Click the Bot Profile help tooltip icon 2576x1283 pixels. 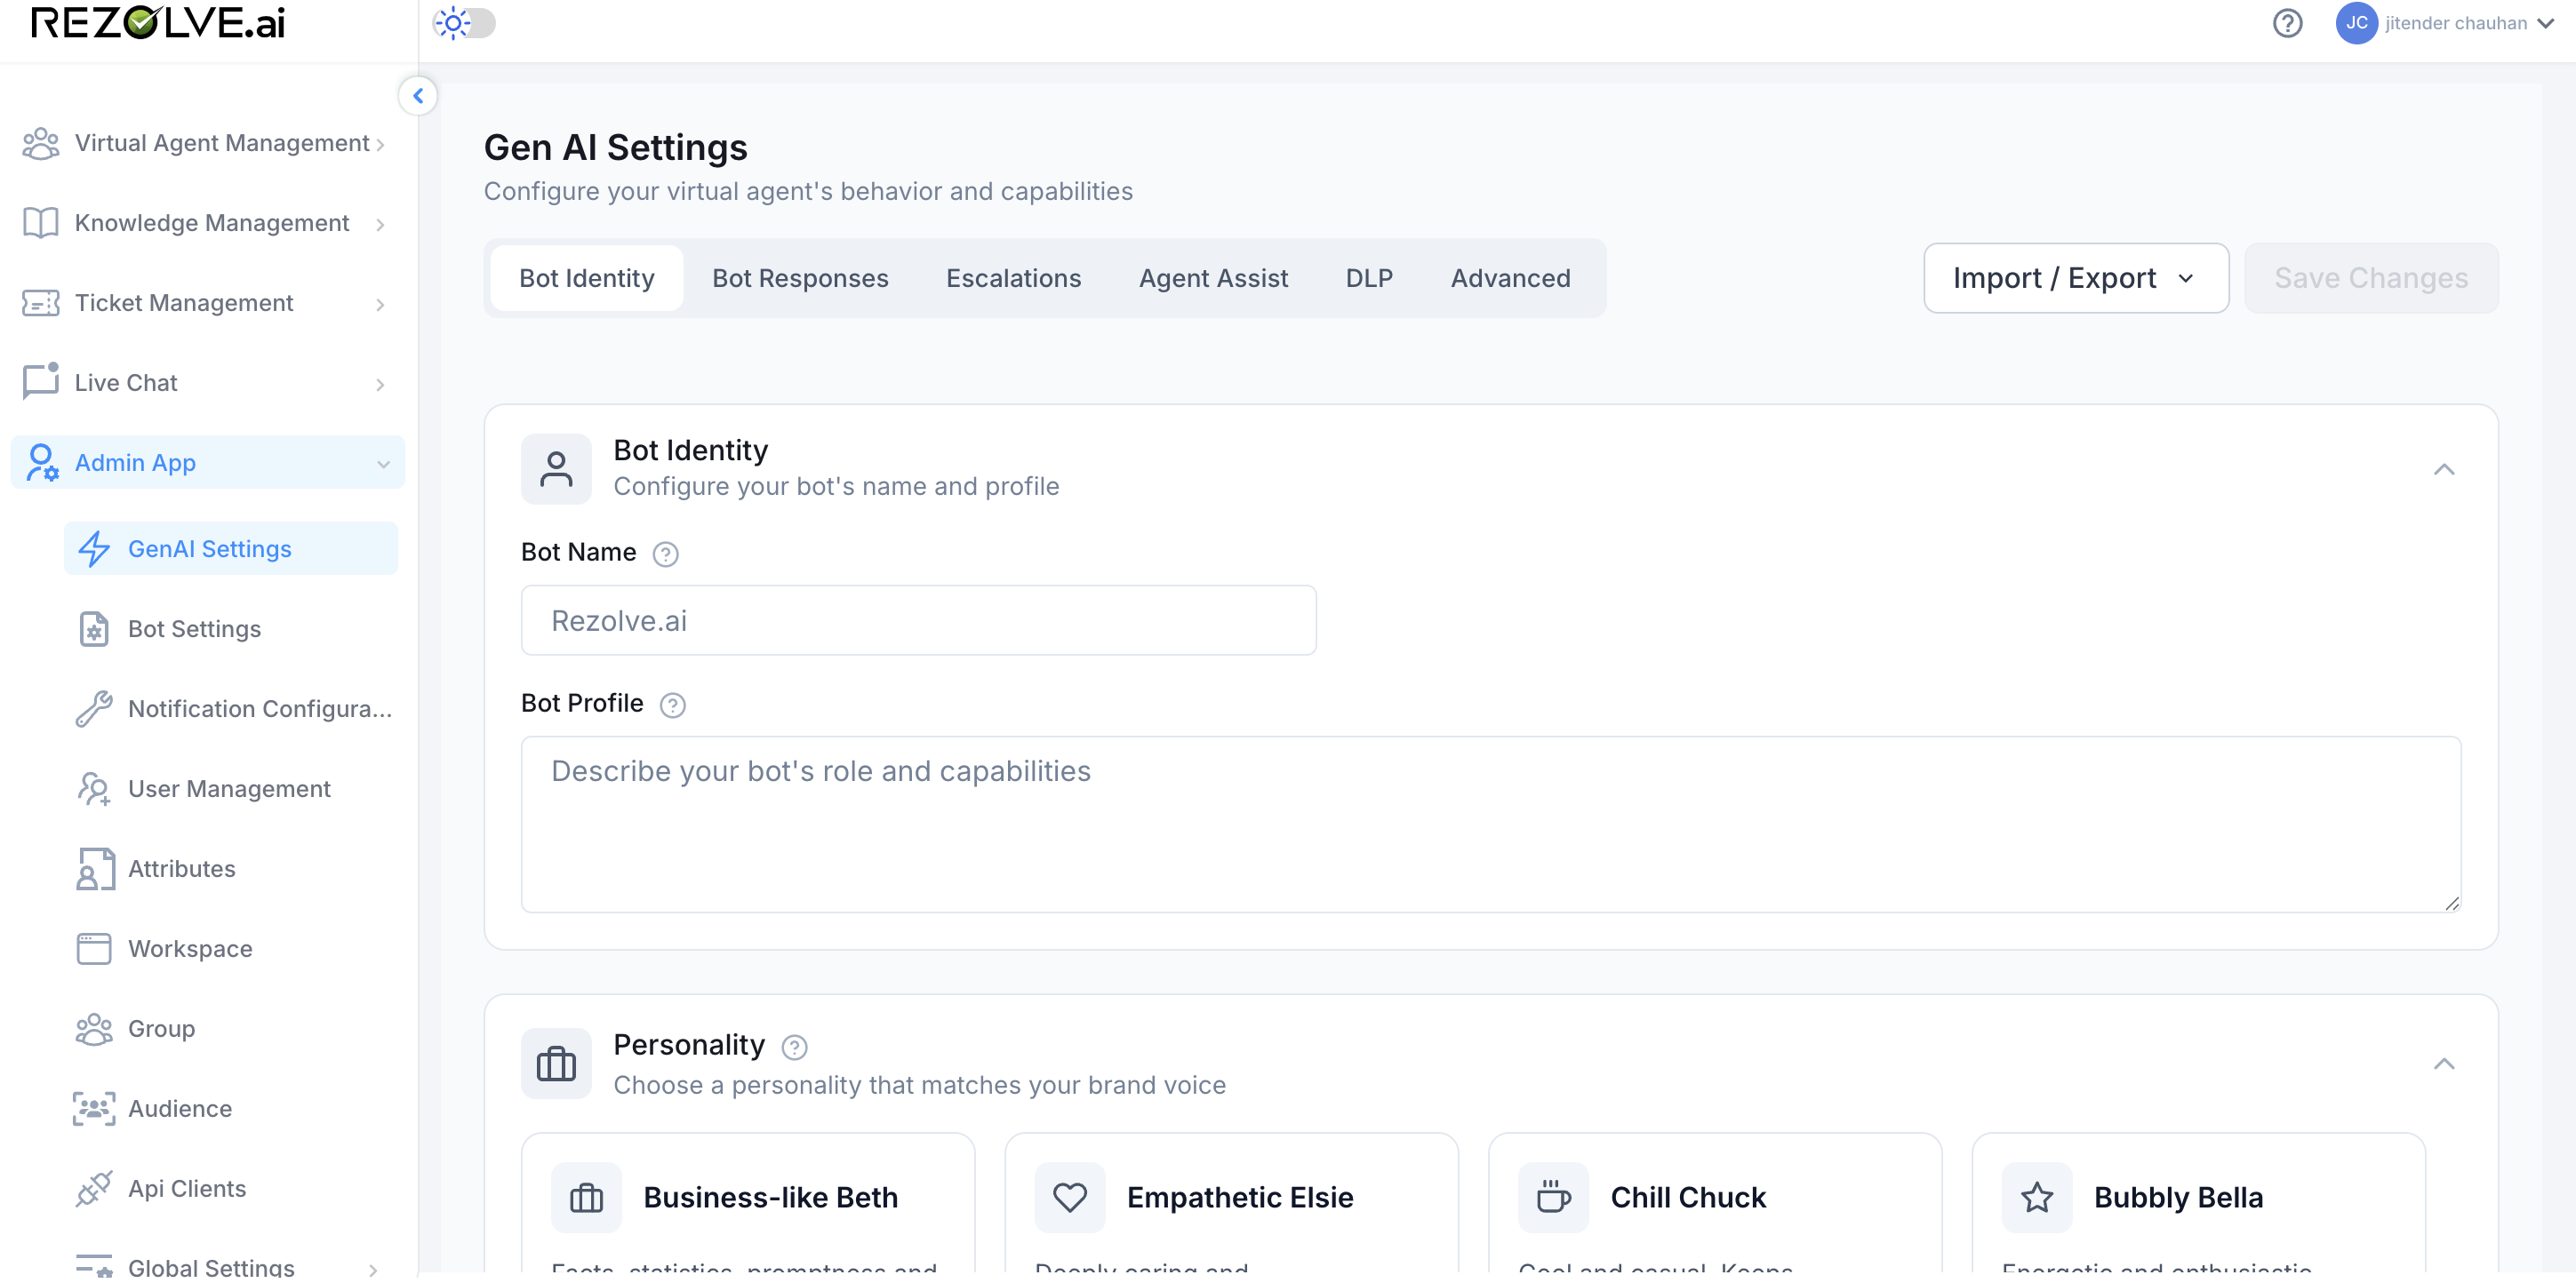[673, 705]
